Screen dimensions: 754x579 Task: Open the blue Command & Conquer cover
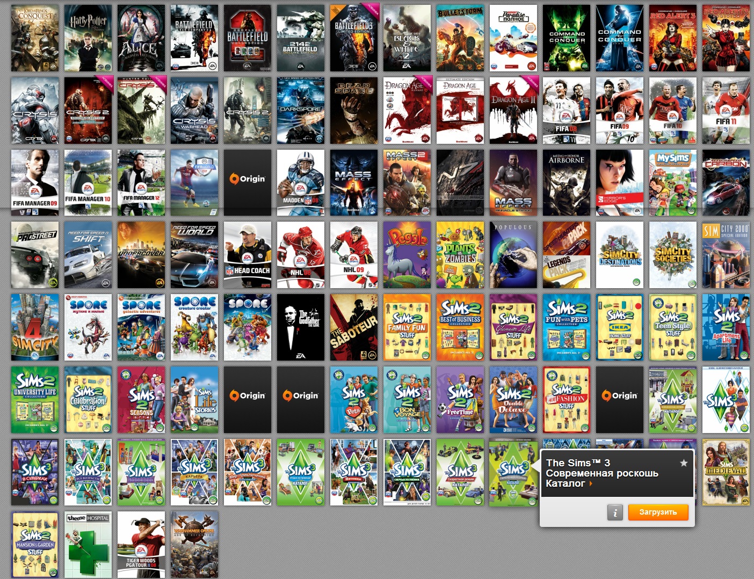(x=620, y=38)
